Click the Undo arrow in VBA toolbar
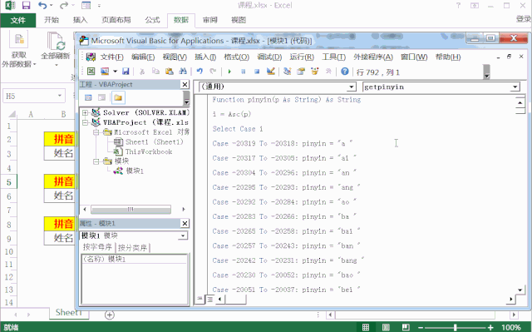This screenshot has height=332, width=532. 199,72
